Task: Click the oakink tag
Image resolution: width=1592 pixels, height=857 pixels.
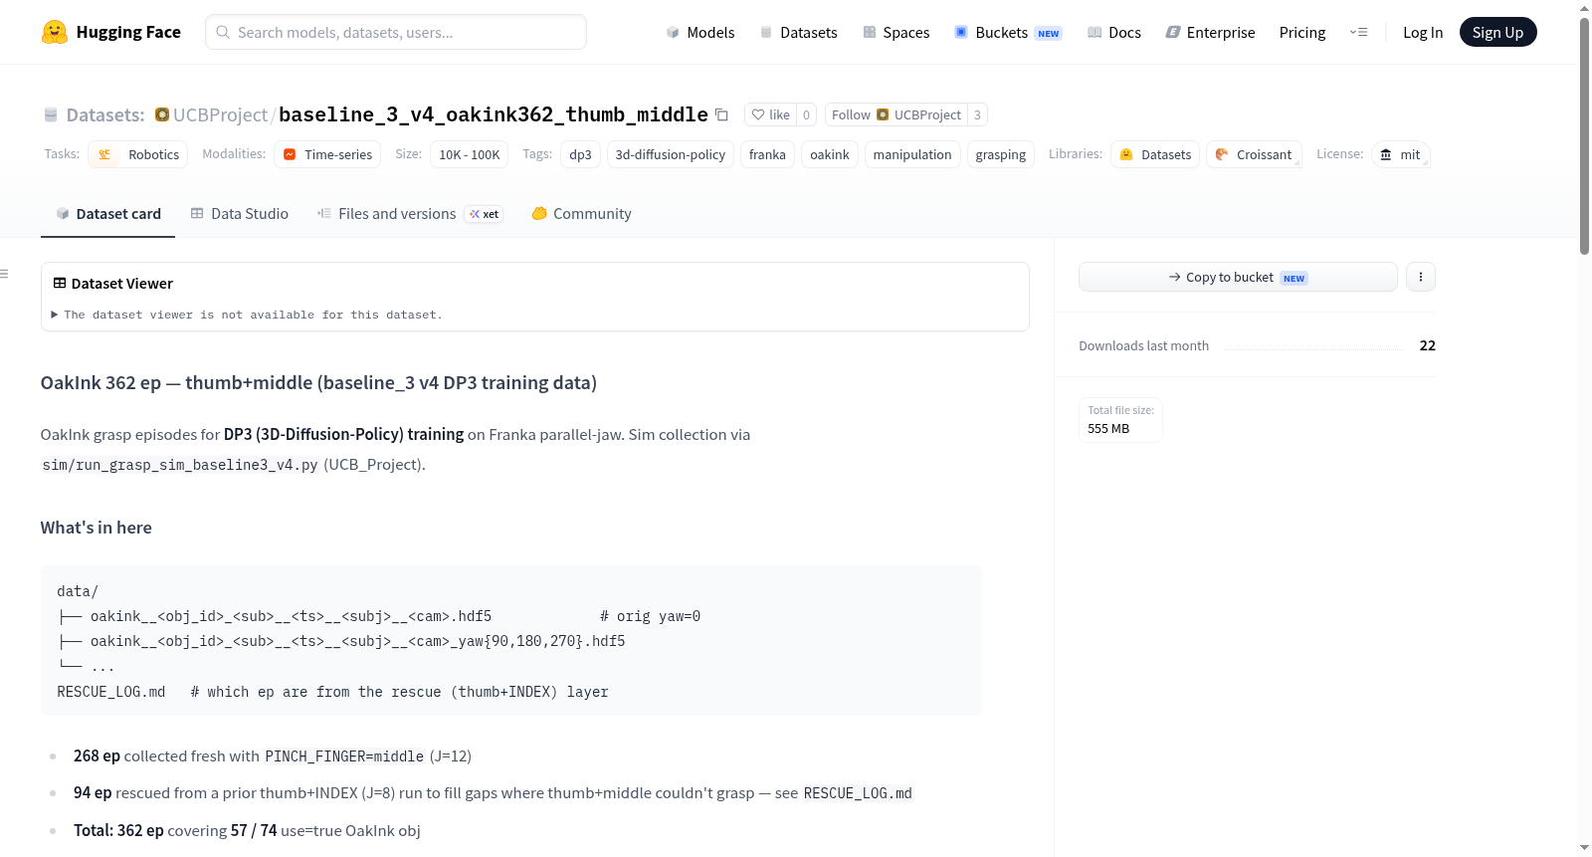Action: (x=829, y=154)
